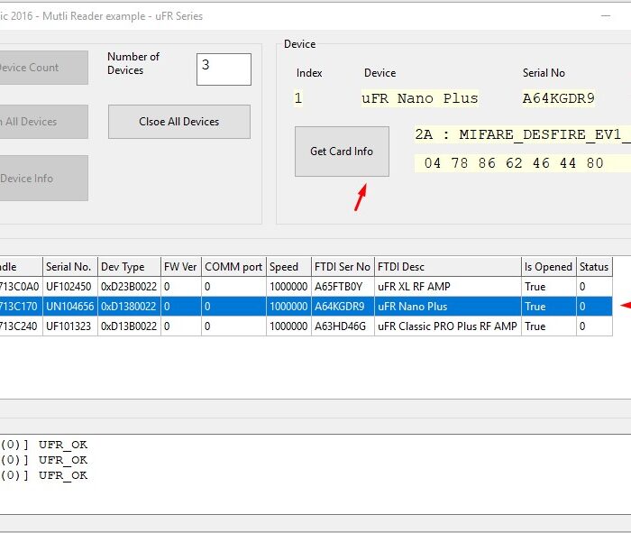Click Speed 1000000 in uFR Classic PRO row

tap(288, 326)
